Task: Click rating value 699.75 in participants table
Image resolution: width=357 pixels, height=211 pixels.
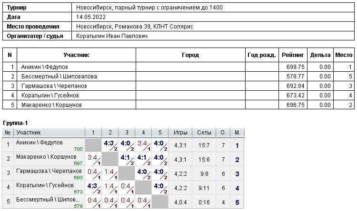Action: point(295,67)
